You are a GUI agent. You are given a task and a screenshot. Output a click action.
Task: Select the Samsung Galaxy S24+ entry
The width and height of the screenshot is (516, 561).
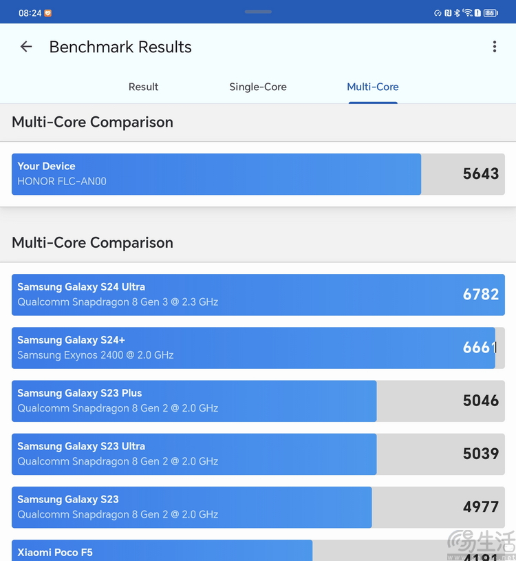click(x=258, y=348)
